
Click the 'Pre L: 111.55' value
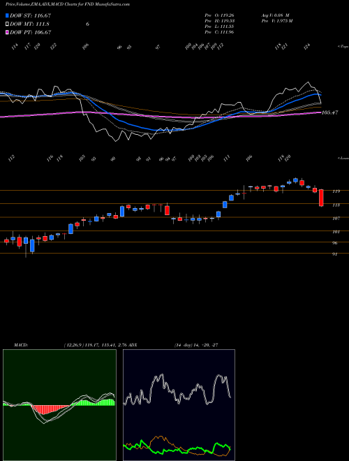click(x=219, y=27)
